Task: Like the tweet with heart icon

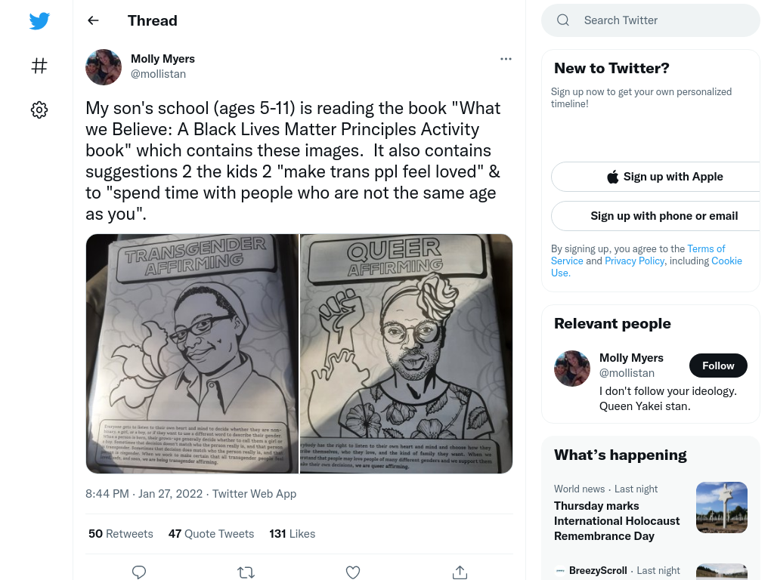Action: click(352, 572)
